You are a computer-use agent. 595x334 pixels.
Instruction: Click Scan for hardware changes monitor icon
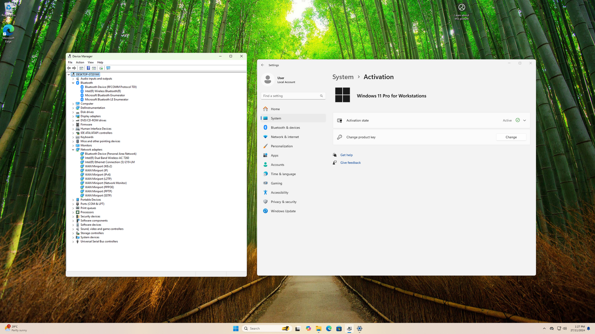(108, 68)
